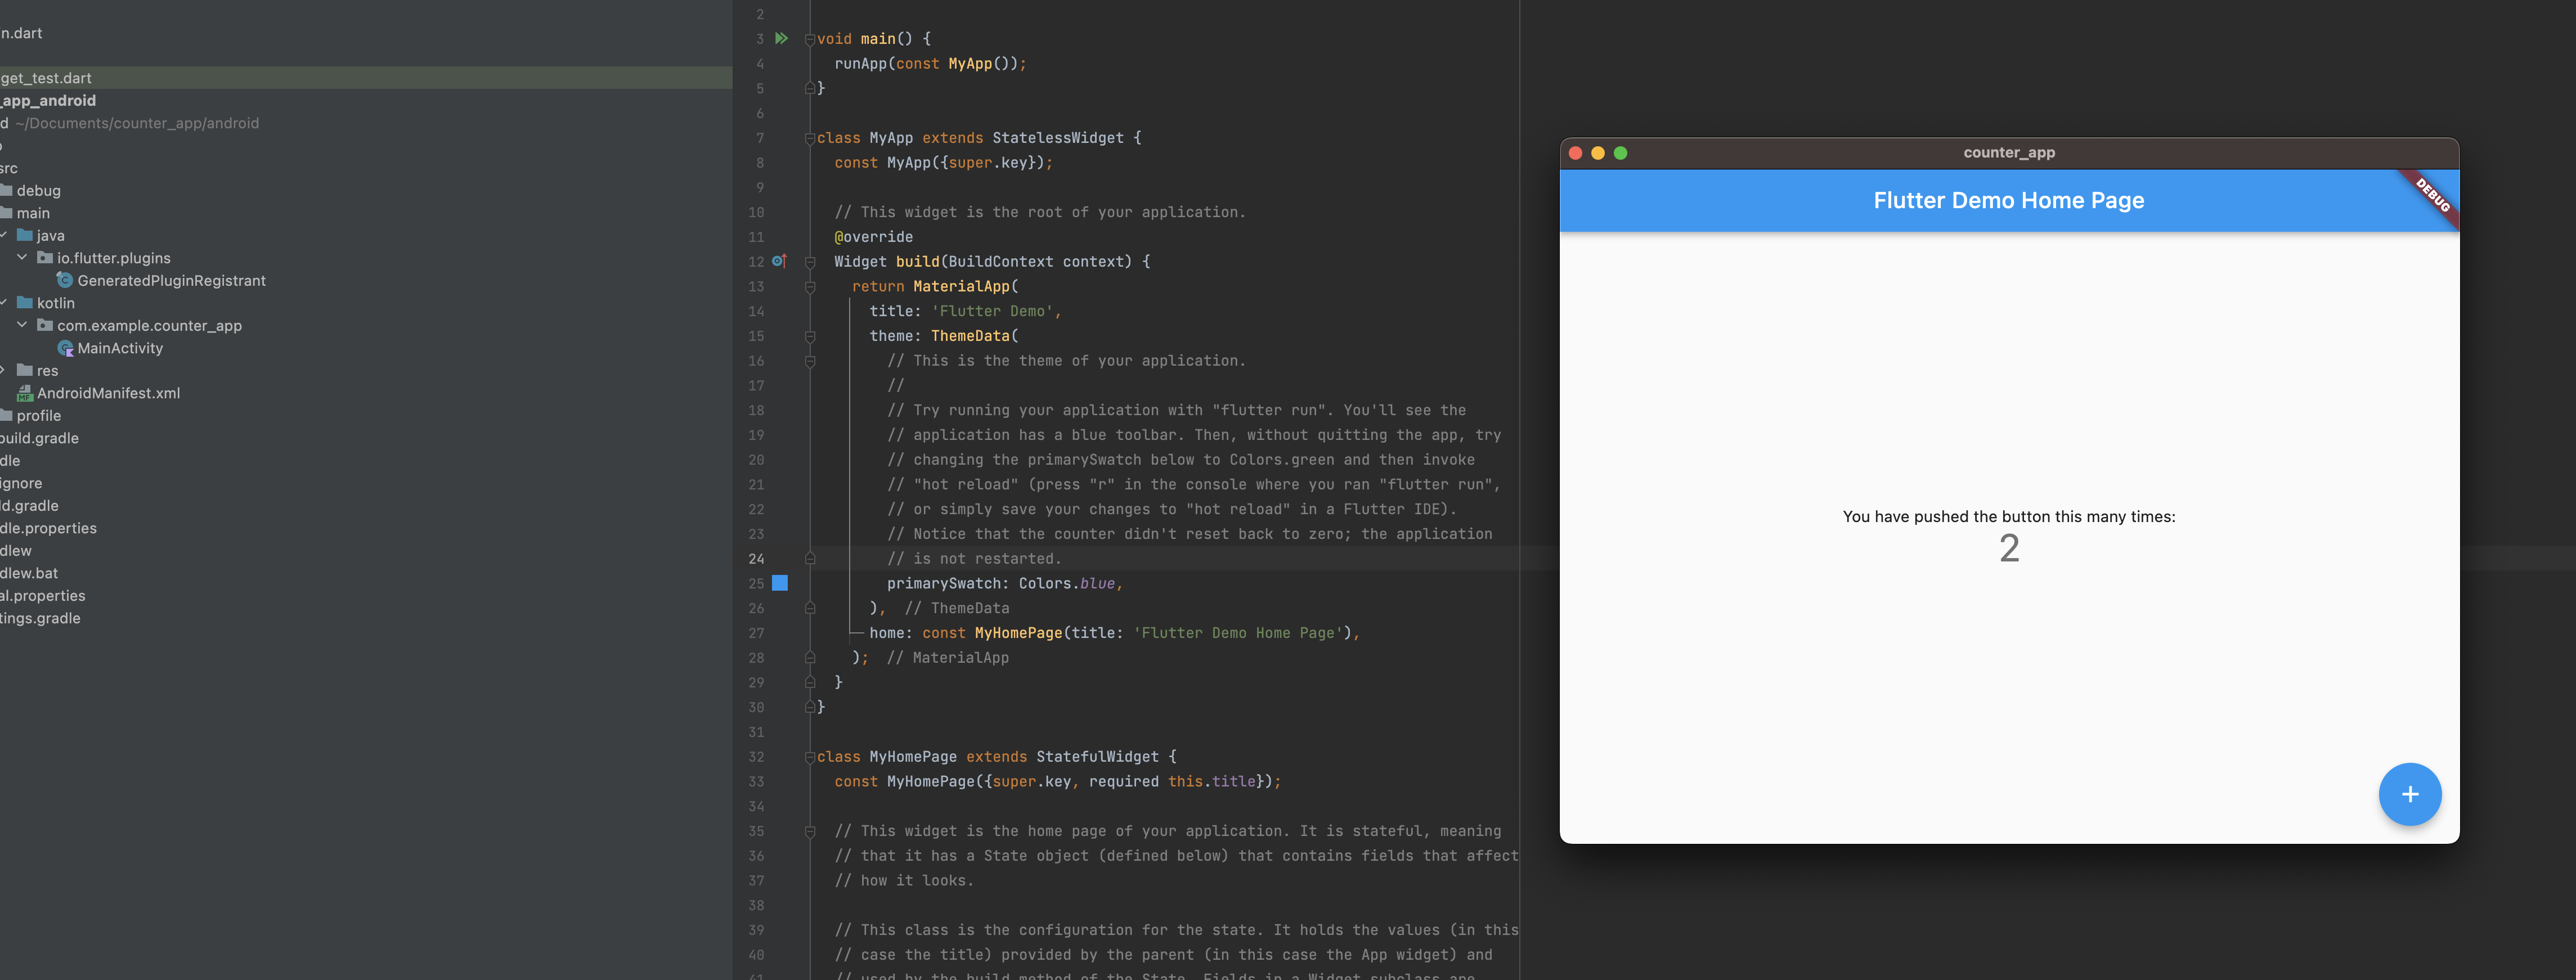The height and width of the screenshot is (980, 2576).
Task: Click the blue primarySwatch color gutter swatch
Action: 780,583
